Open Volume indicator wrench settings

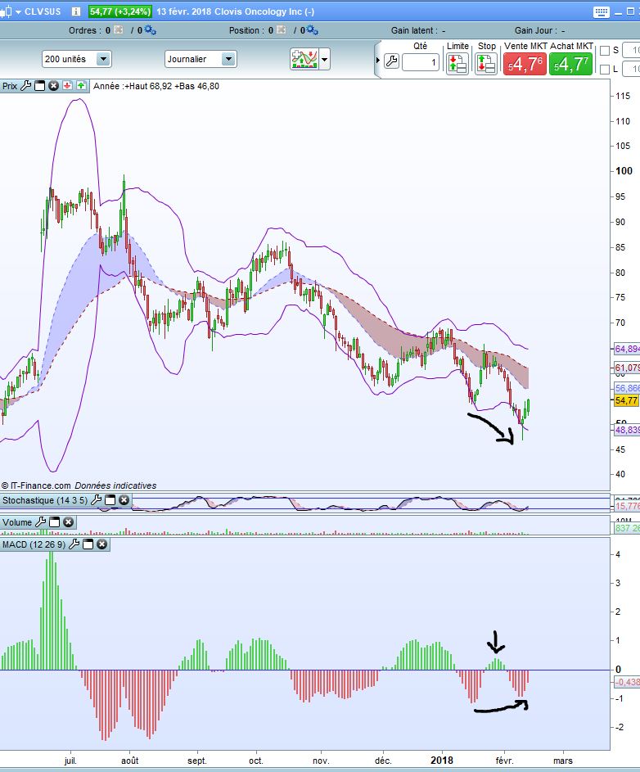pyautogui.click(x=41, y=521)
